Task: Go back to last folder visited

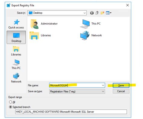Action: click(92, 13)
